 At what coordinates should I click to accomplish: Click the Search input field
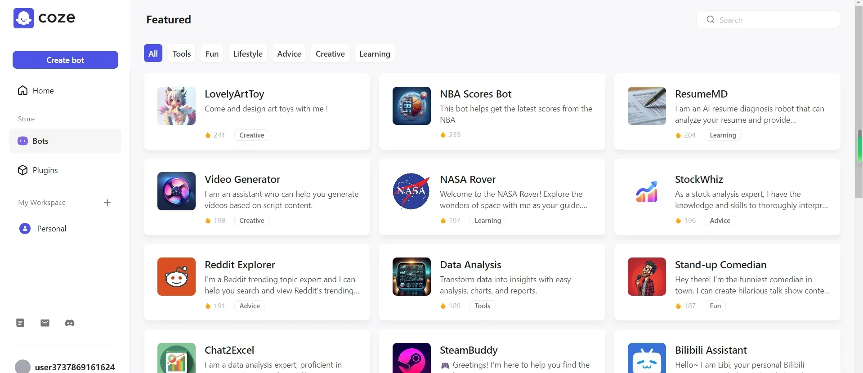coord(768,20)
